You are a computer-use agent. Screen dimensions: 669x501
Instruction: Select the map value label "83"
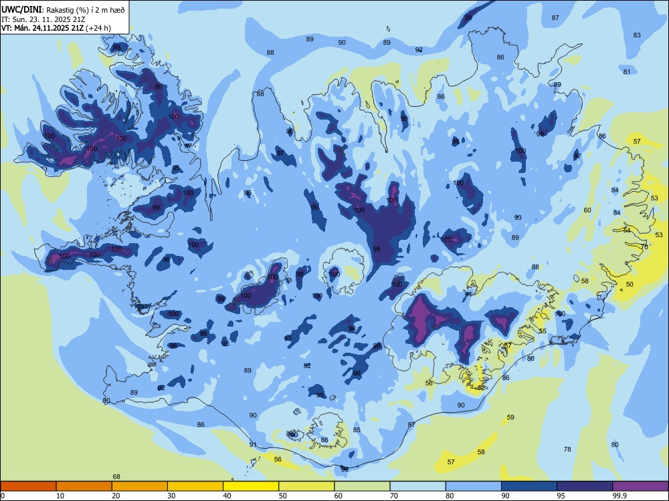point(637,35)
